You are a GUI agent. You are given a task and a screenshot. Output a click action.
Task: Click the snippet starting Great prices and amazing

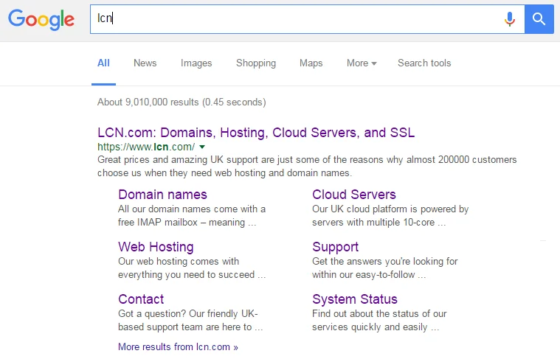(307, 167)
